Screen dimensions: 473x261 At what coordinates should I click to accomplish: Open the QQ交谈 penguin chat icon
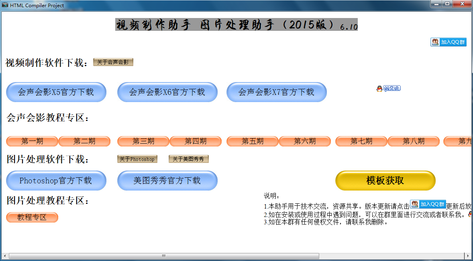tap(389, 88)
